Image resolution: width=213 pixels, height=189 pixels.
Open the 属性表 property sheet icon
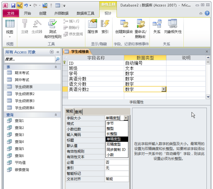93,26
